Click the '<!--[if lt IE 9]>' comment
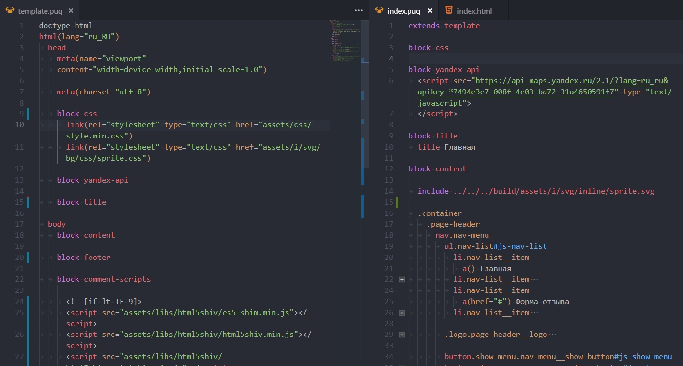Viewport: 683px width, 366px height. pyautogui.click(x=104, y=301)
